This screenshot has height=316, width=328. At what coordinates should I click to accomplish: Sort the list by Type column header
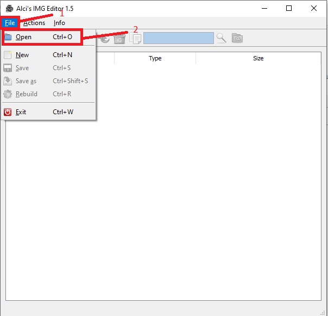pyautogui.click(x=155, y=58)
